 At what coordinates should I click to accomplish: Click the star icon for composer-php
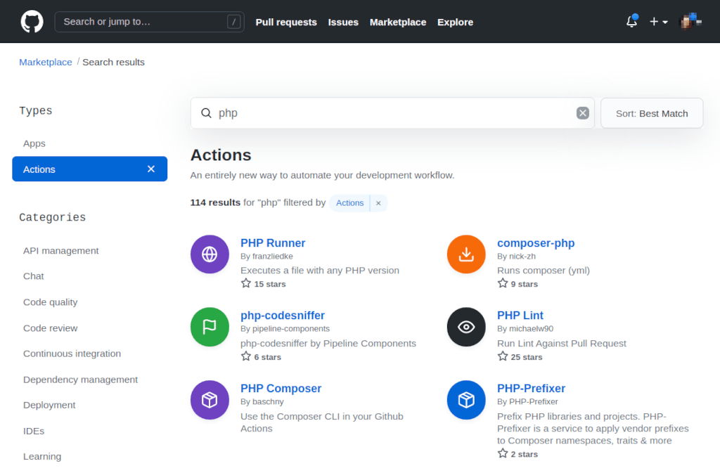click(503, 283)
